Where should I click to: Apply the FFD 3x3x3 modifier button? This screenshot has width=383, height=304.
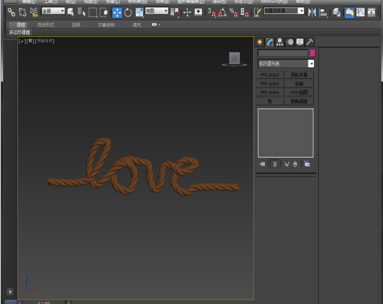[270, 84]
